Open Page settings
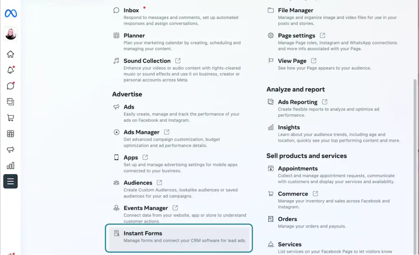Screen dimensions: 419x255 click(296, 35)
